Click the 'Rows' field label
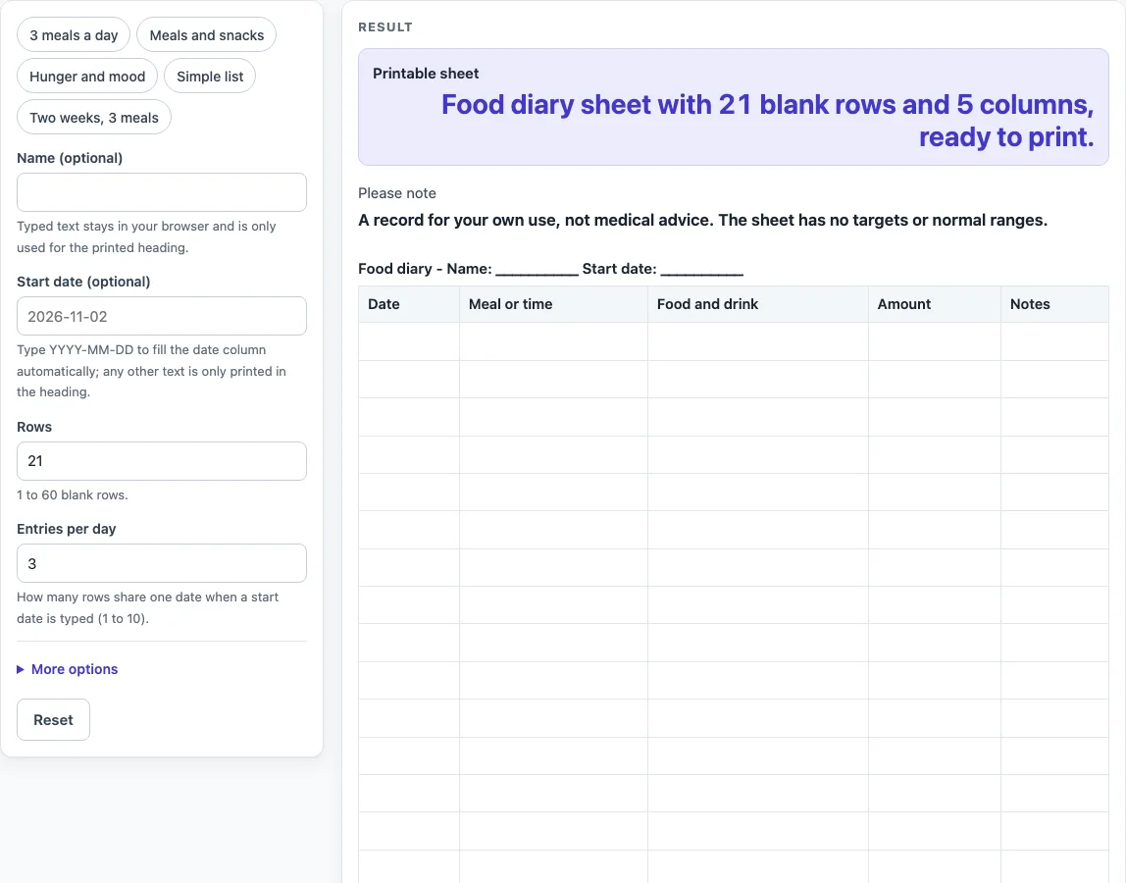Viewport: 1126px width, 883px height. pyautogui.click(x=34, y=427)
